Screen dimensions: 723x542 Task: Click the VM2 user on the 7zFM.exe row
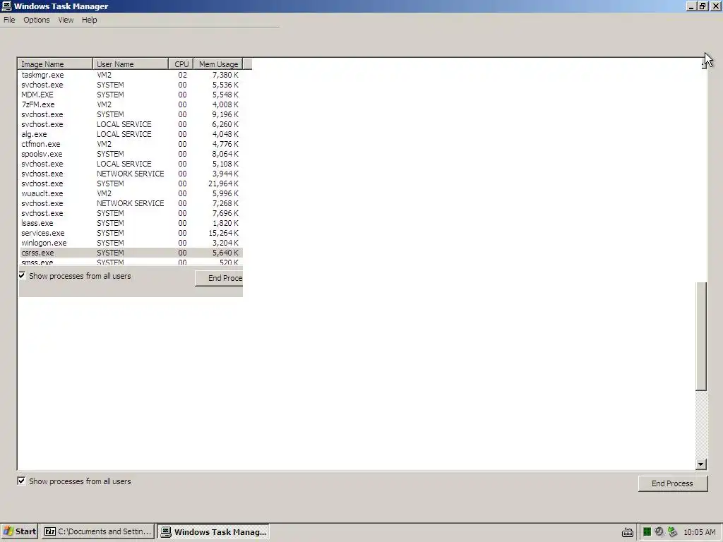[x=104, y=104]
